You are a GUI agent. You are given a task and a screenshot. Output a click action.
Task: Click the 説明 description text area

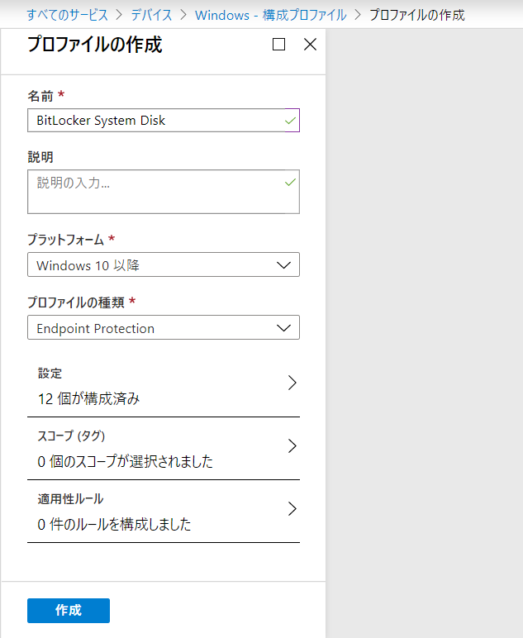point(164,192)
